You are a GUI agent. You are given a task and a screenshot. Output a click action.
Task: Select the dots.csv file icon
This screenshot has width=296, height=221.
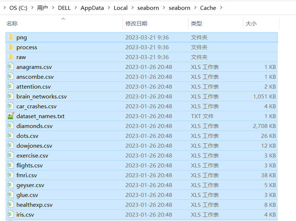pyautogui.click(x=11, y=136)
